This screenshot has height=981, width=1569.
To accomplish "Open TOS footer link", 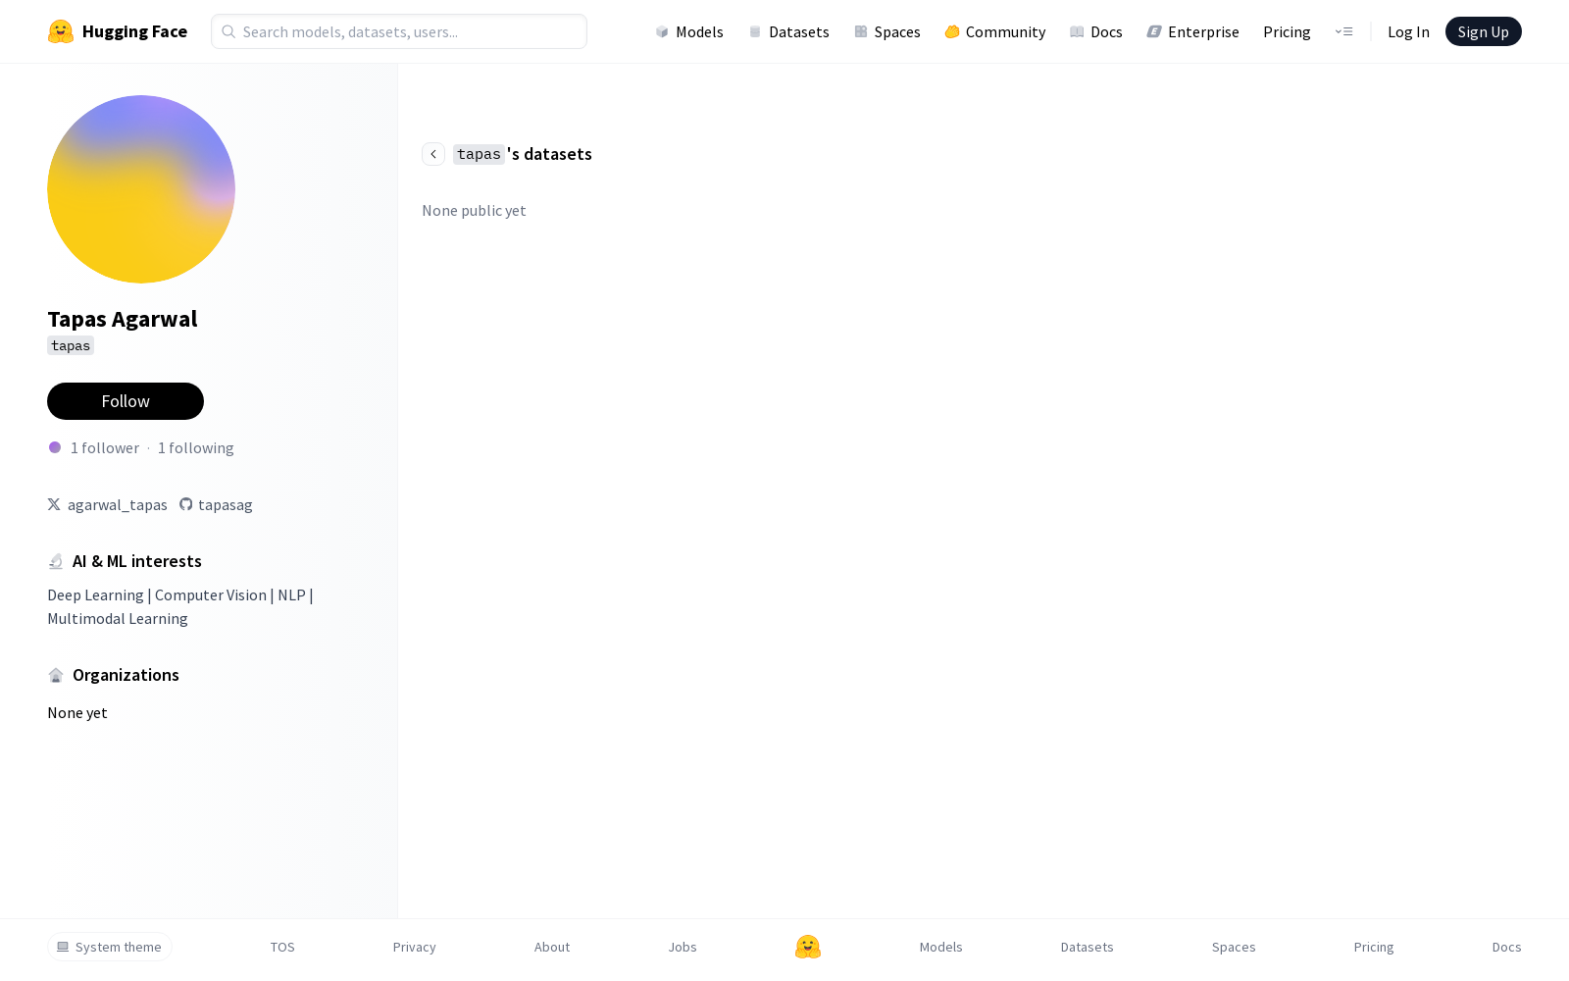I will click(x=282, y=947).
